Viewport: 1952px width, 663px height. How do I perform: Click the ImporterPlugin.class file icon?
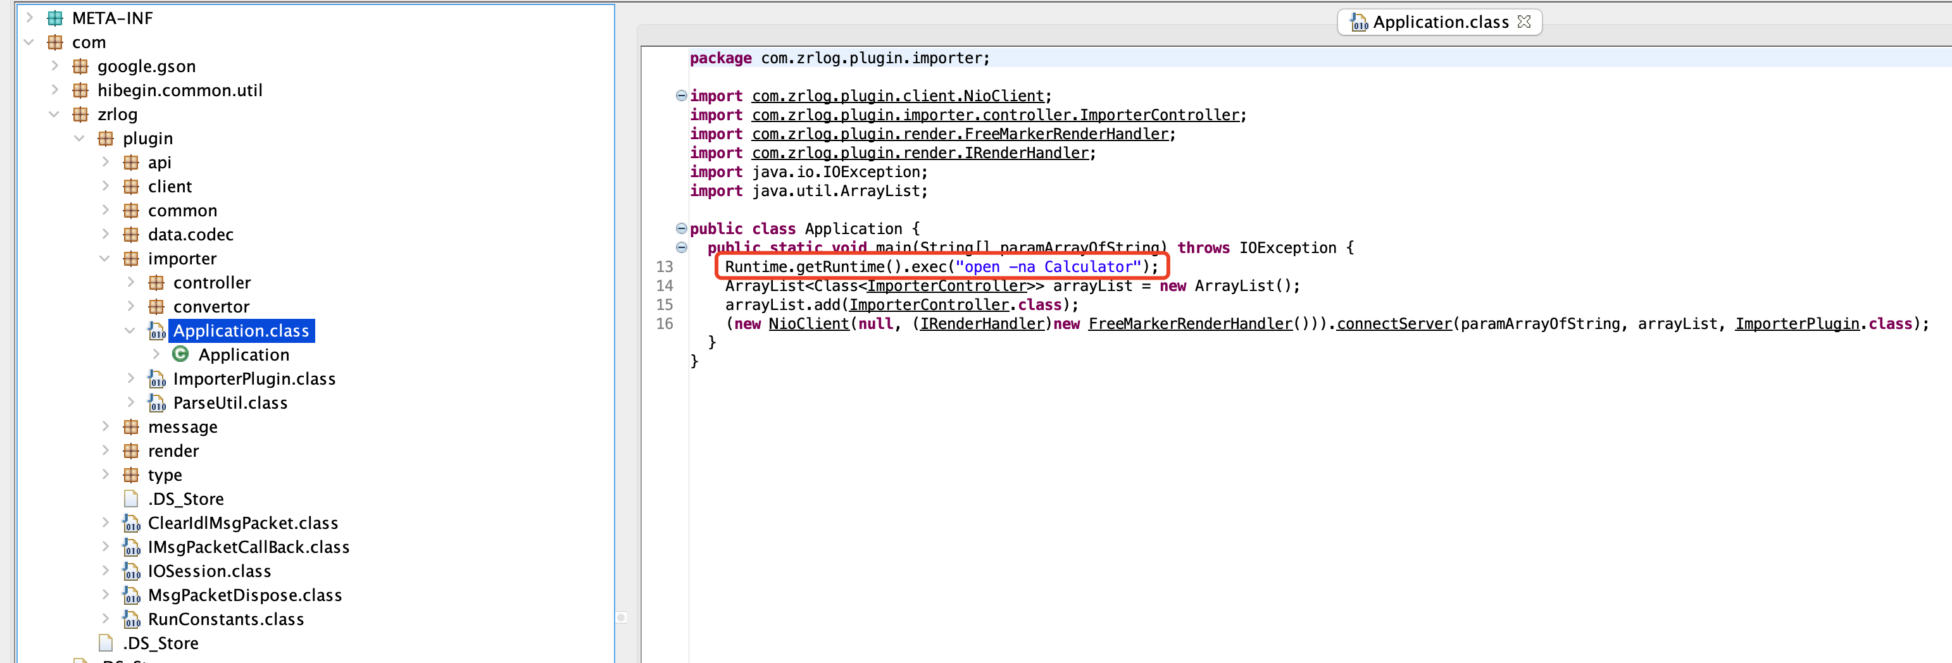[x=156, y=379]
